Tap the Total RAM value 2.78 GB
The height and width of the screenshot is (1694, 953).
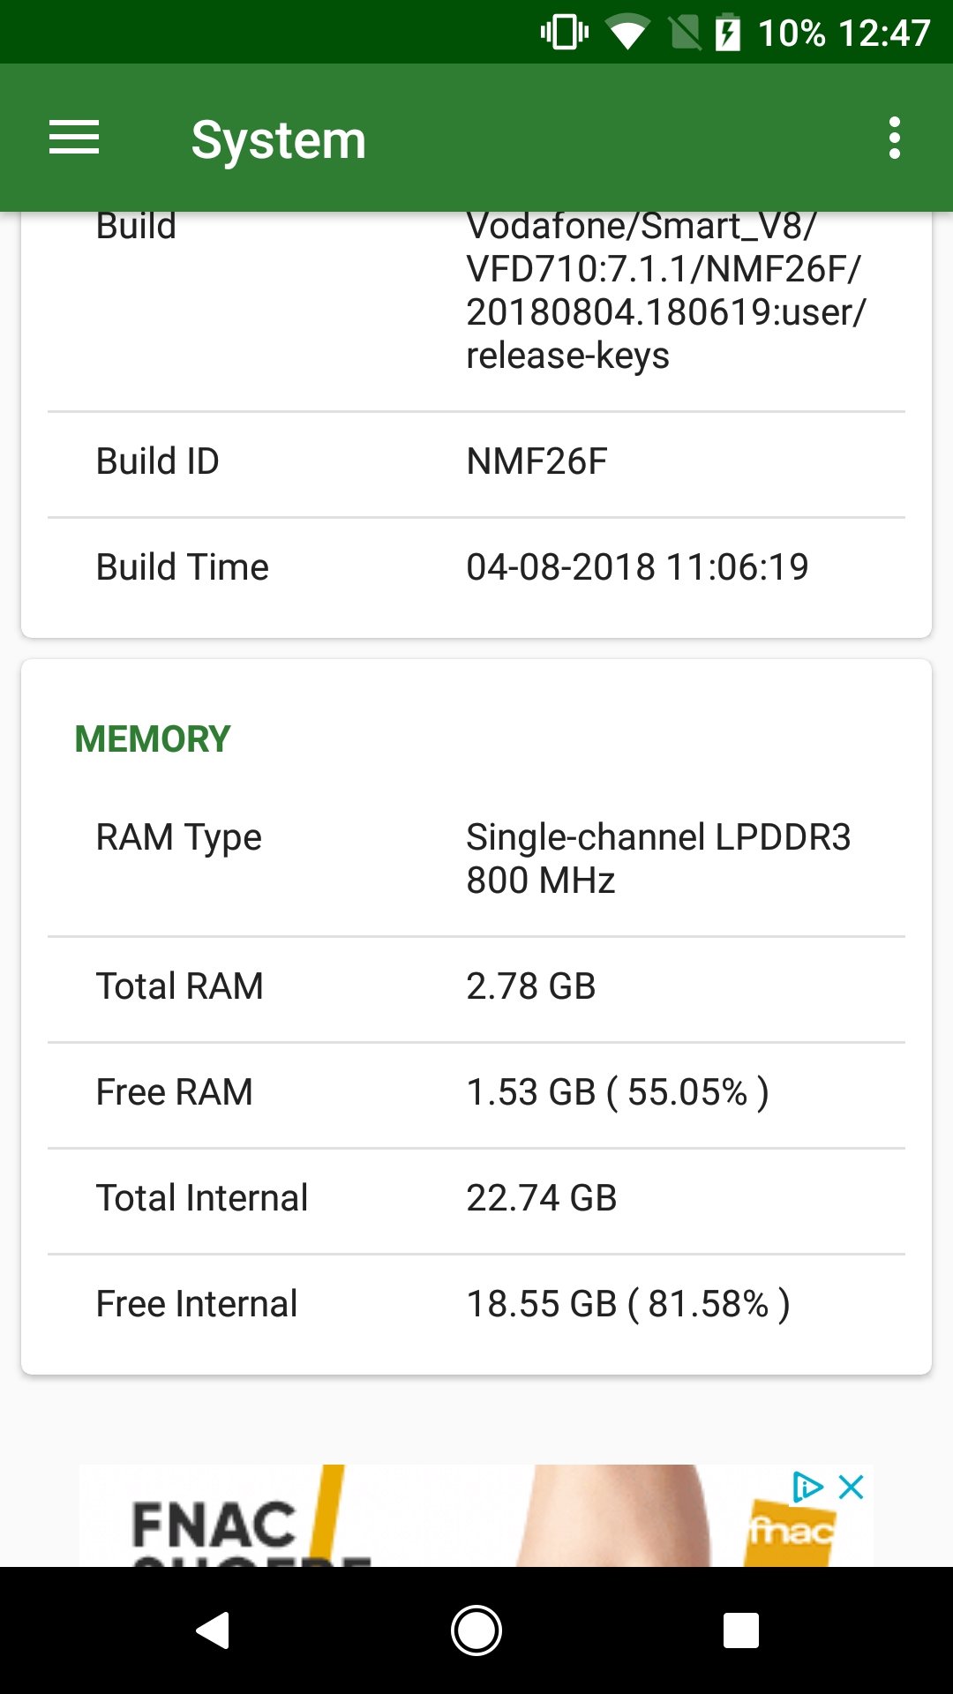[x=531, y=986]
